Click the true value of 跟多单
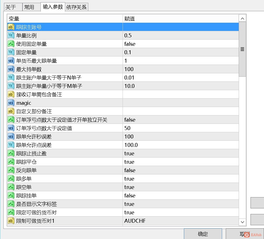This screenshot has width=264, height=239. [181, 178]
